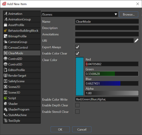Click the Shader cube icon
Viewport: 142px width, 135px height.
click(6, 104)
